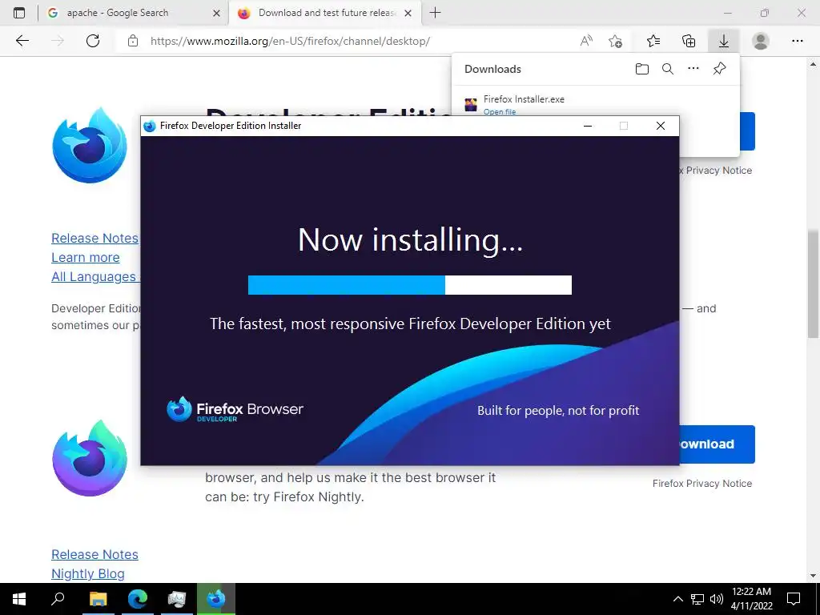Image resolution: width=820 pixels, height=615 pixels.
Task: Click the page vertical scrollbar thumb
Action: (813, 283)
